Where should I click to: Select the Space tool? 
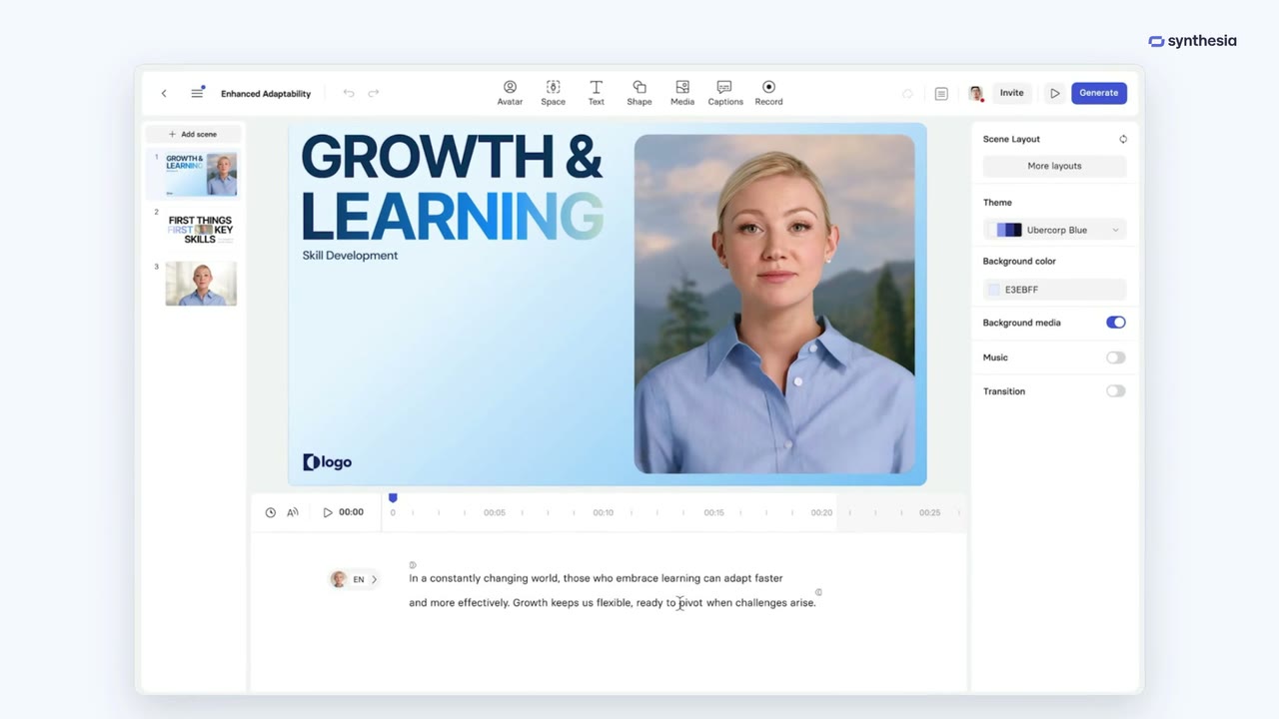(x=553, y=93)
